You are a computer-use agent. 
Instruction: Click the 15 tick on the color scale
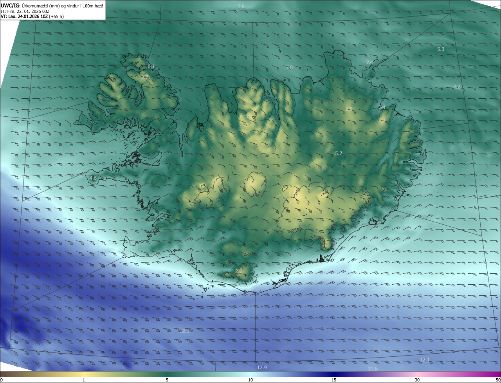334,380
